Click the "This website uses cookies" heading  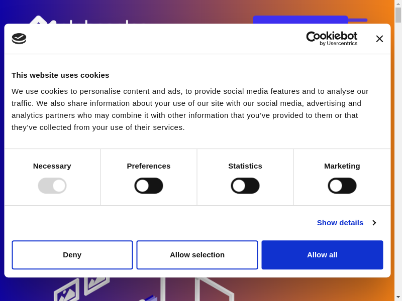pyautogui.click(x=60, y=75)
